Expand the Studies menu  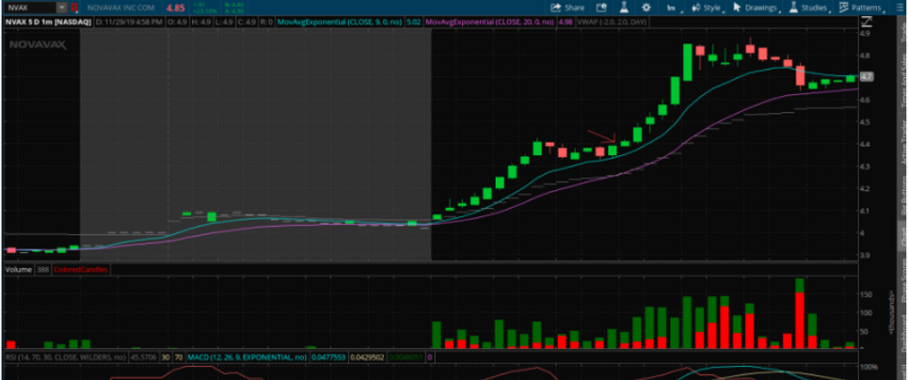point(809,8)
